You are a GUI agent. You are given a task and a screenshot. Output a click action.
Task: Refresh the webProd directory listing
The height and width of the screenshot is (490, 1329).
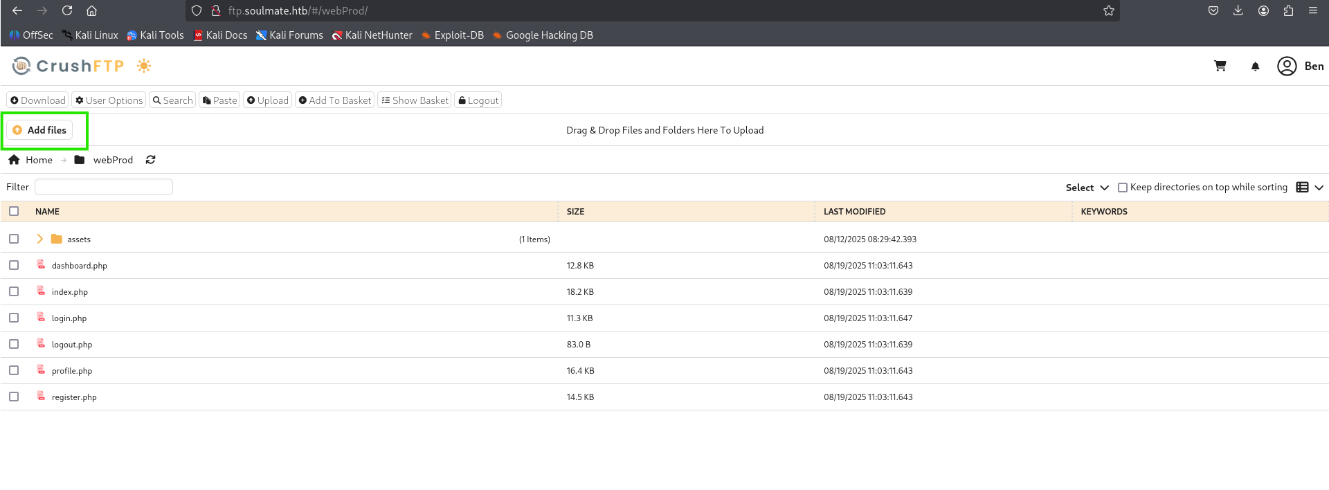(x=150, y=160)
